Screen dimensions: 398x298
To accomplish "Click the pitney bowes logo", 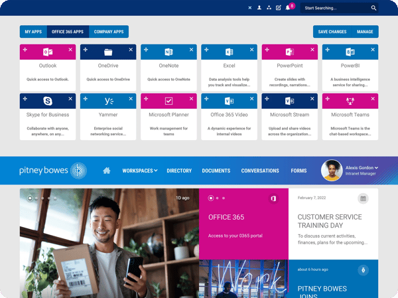I will tap(53, 171).
